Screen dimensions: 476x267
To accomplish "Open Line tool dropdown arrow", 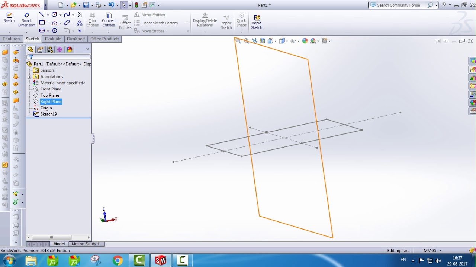I will [x=48, y=15].
